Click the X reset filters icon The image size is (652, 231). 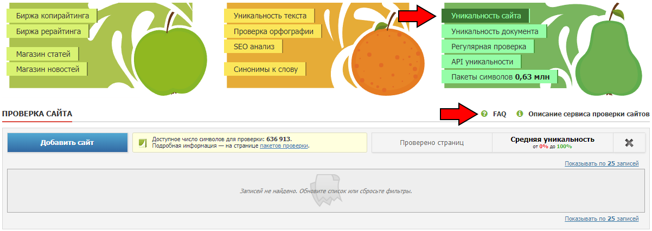(629, 143)
